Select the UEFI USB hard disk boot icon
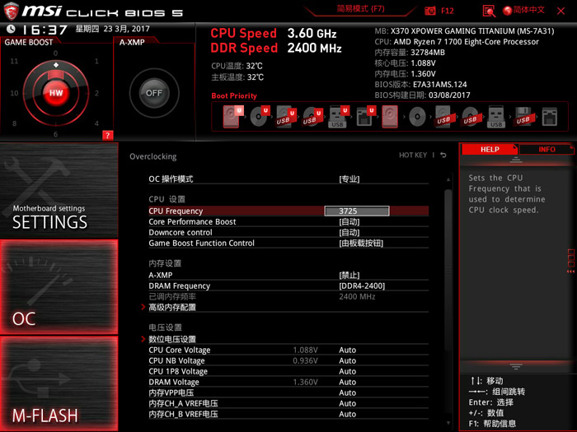The image size is (577, 432). (286, 117)
